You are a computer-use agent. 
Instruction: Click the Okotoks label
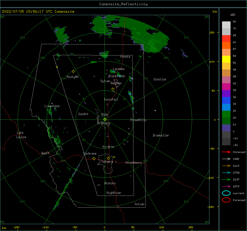tap(110, 183)
